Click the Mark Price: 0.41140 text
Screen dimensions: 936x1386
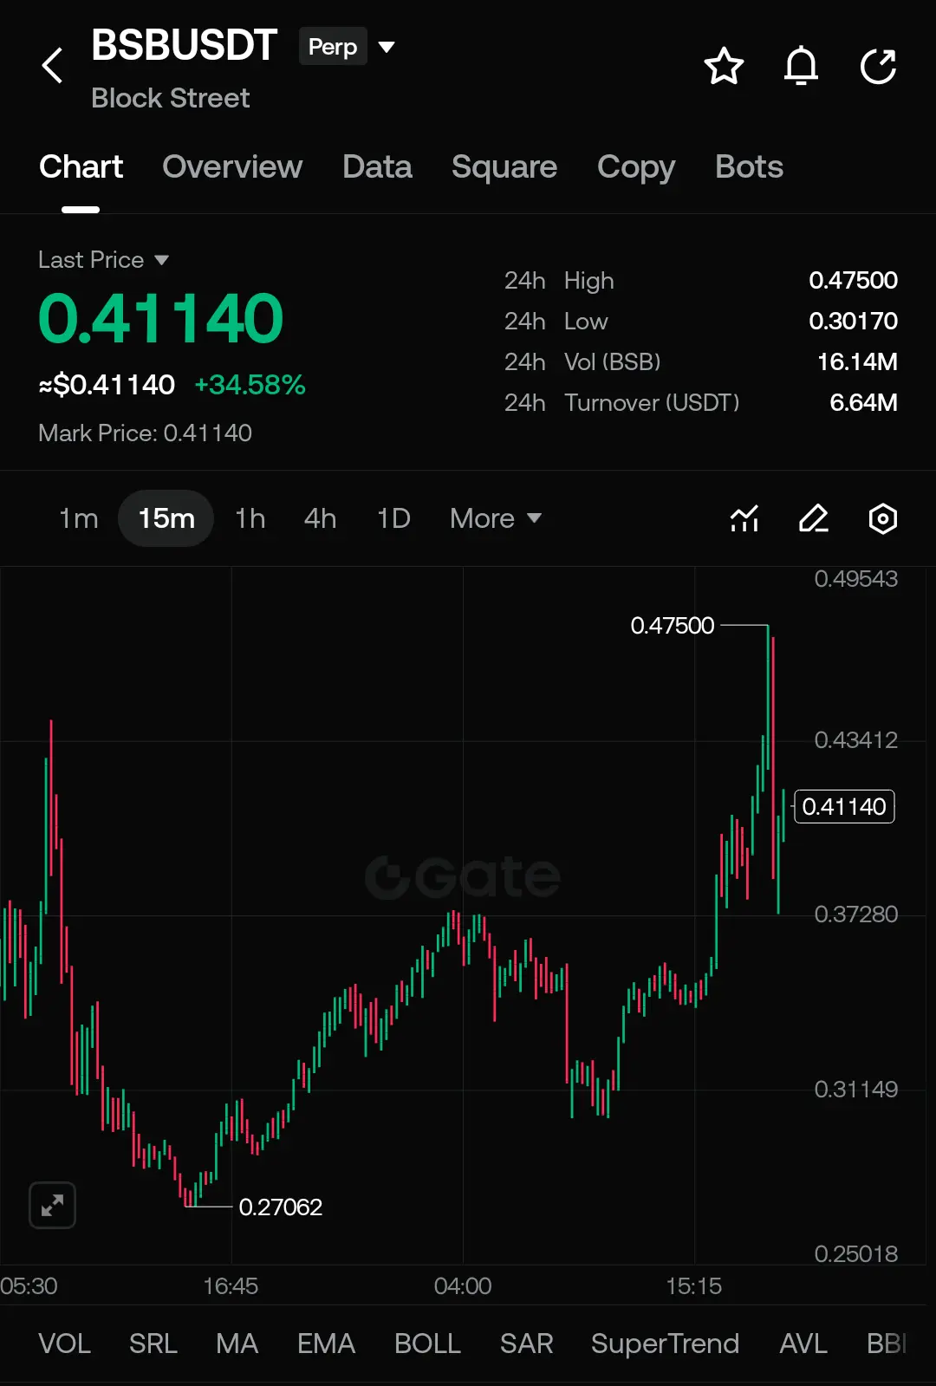(x=145, y=433)
